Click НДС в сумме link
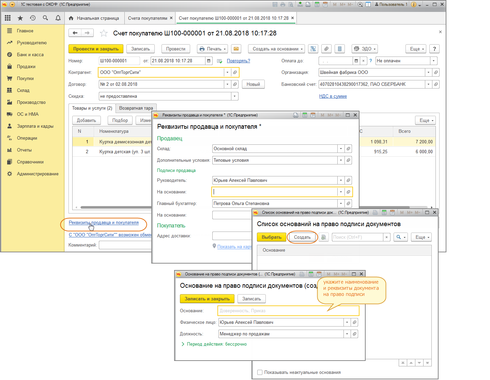 click(333, 96)
